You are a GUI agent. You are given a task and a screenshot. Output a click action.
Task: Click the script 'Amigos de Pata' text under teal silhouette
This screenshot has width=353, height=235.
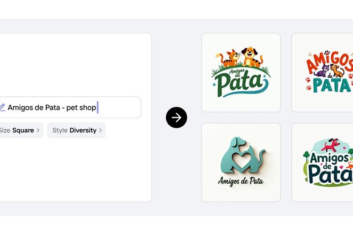241,181
